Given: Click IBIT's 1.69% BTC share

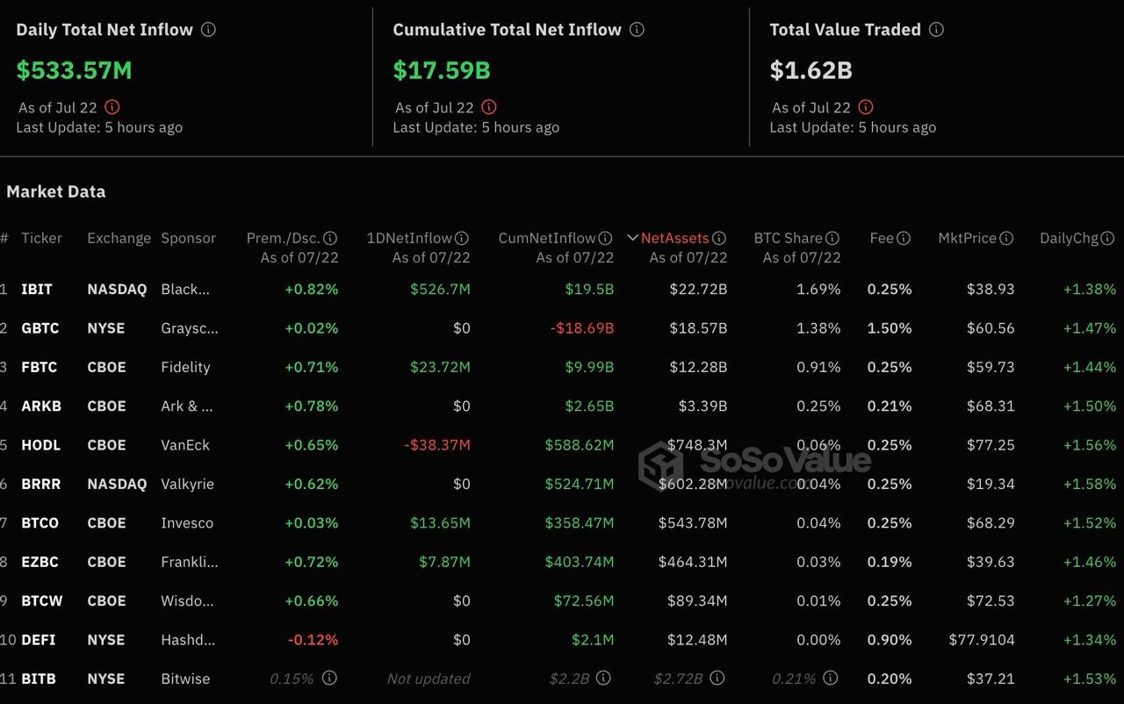Looking at the screenshot, I should [818, 289].
